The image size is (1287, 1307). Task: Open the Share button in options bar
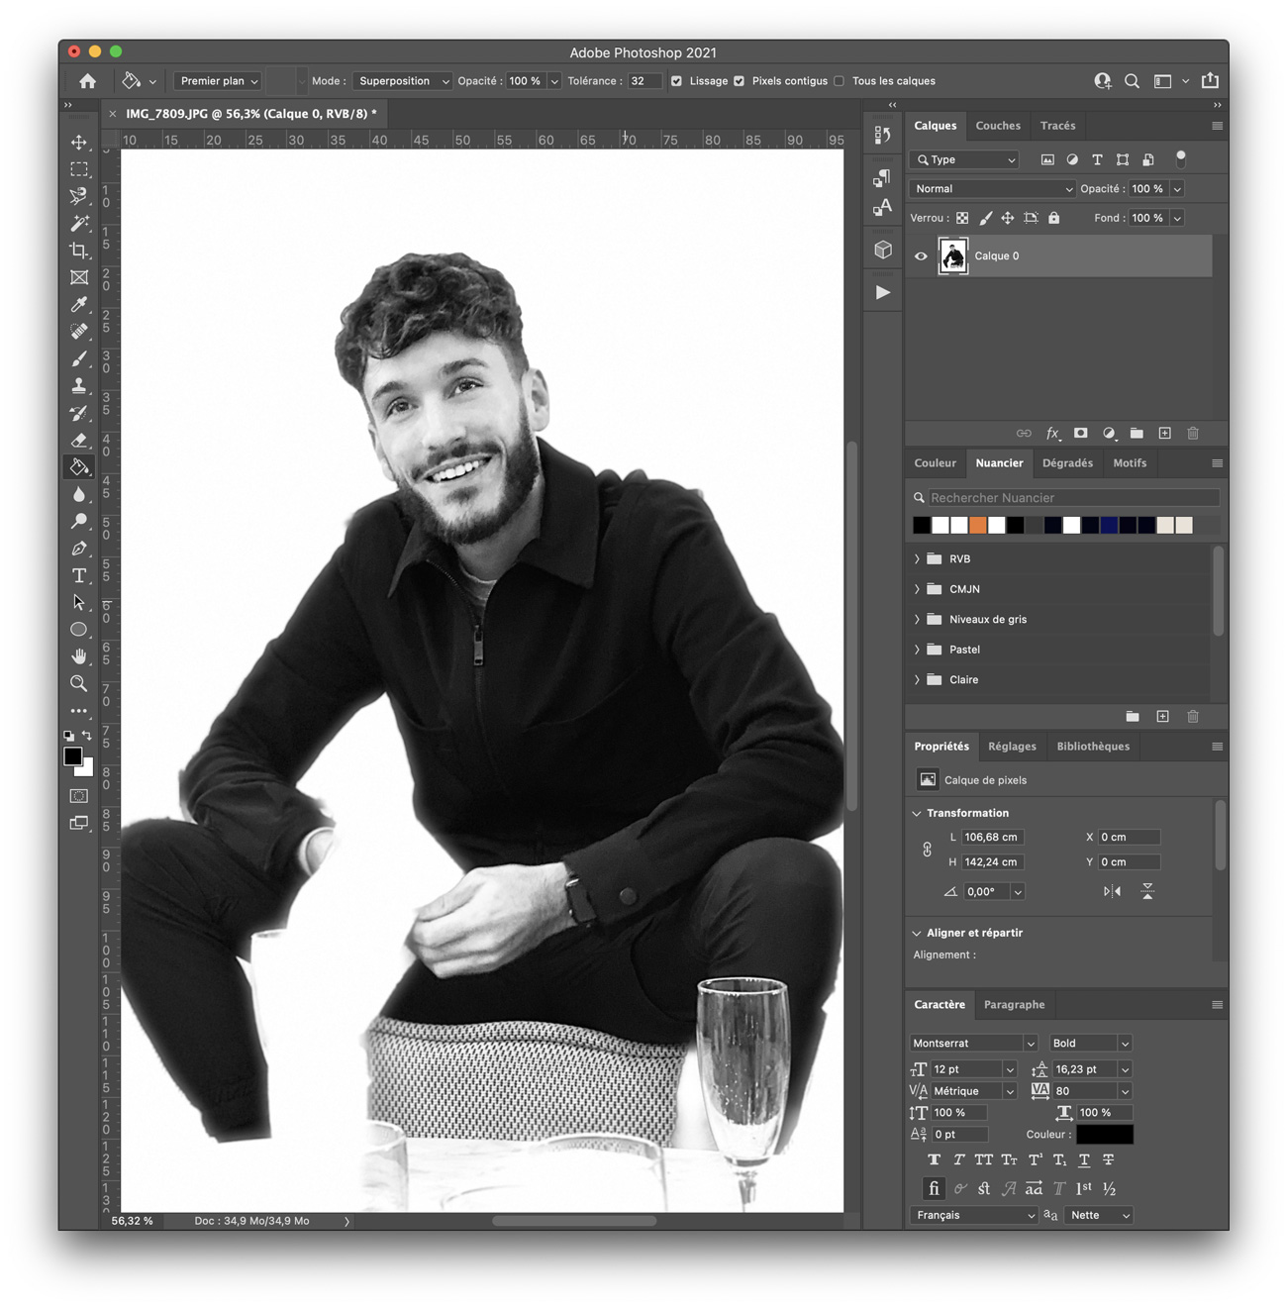1210,81
